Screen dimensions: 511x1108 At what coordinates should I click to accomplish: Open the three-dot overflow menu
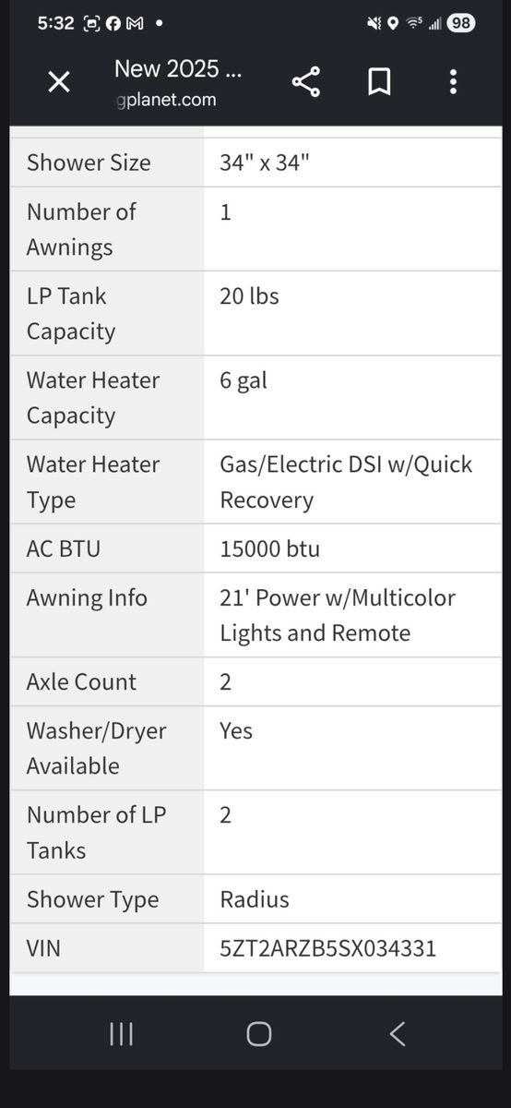453,82
